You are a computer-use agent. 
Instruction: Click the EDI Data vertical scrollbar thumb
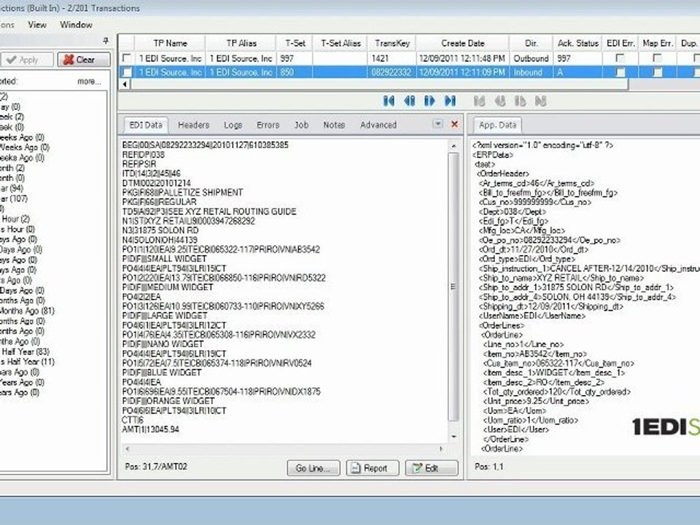coord(454,287)
